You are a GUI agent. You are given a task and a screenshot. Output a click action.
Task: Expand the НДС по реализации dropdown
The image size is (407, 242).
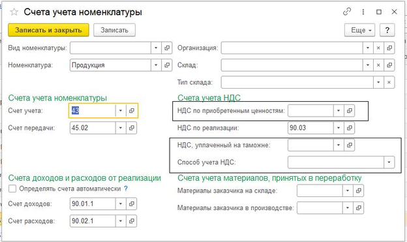[x=339, y=128]
